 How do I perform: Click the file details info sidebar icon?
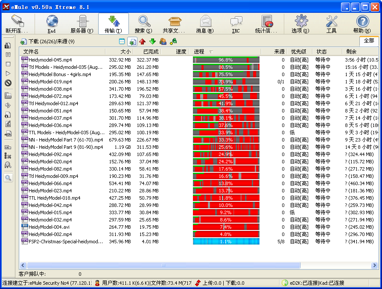click(8, 115)
